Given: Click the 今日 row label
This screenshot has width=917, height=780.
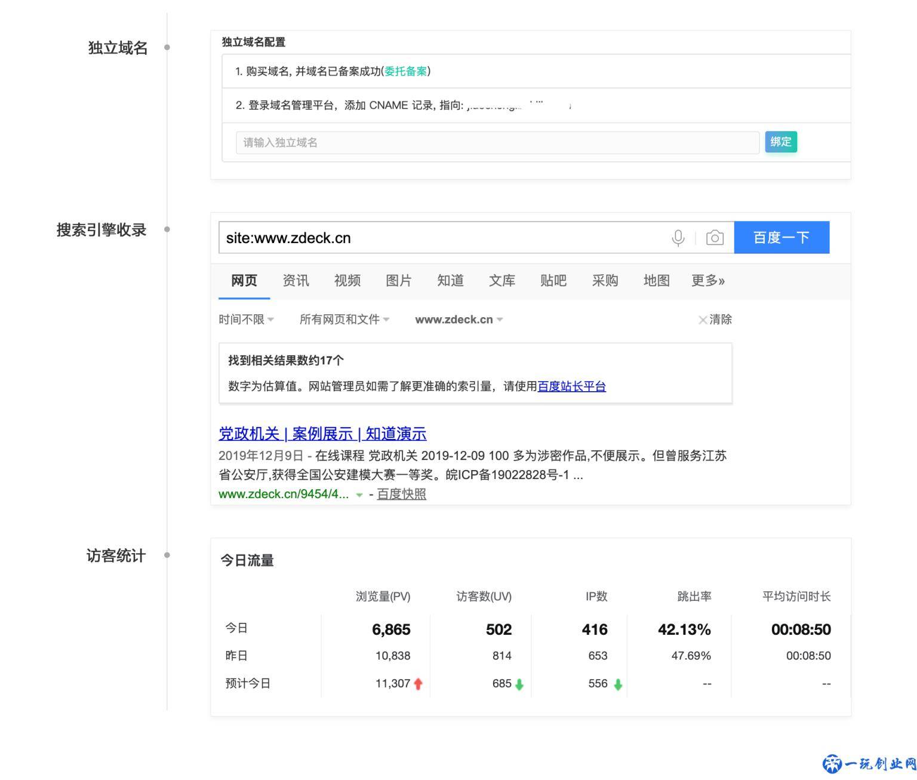Looking at the screenshot, I should [236, 628].
